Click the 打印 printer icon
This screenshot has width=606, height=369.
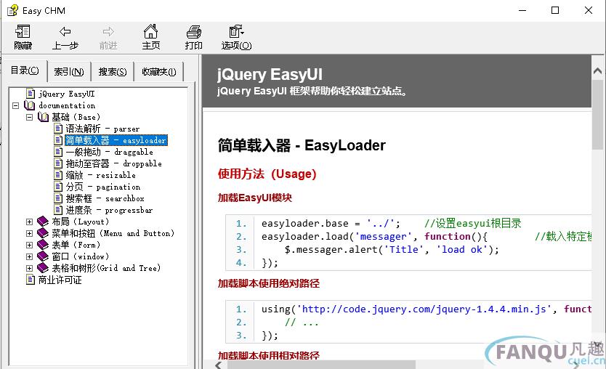click(x=193, y=32)
